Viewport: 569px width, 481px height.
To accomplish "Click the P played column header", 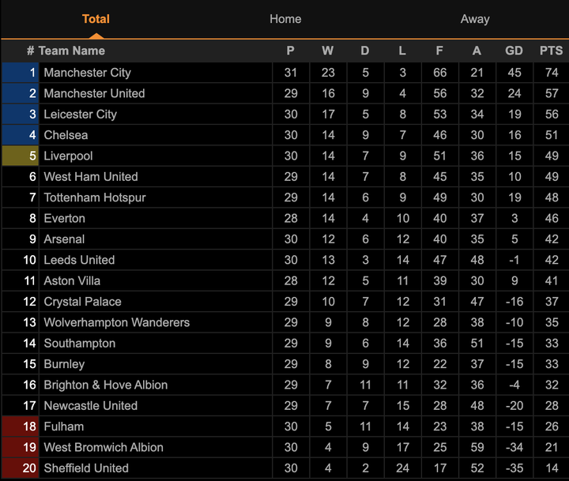I will point(291,51).
